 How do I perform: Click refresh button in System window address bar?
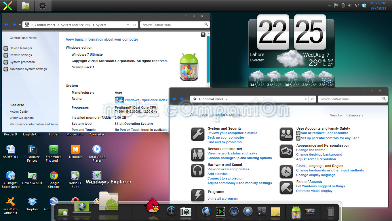134,25
